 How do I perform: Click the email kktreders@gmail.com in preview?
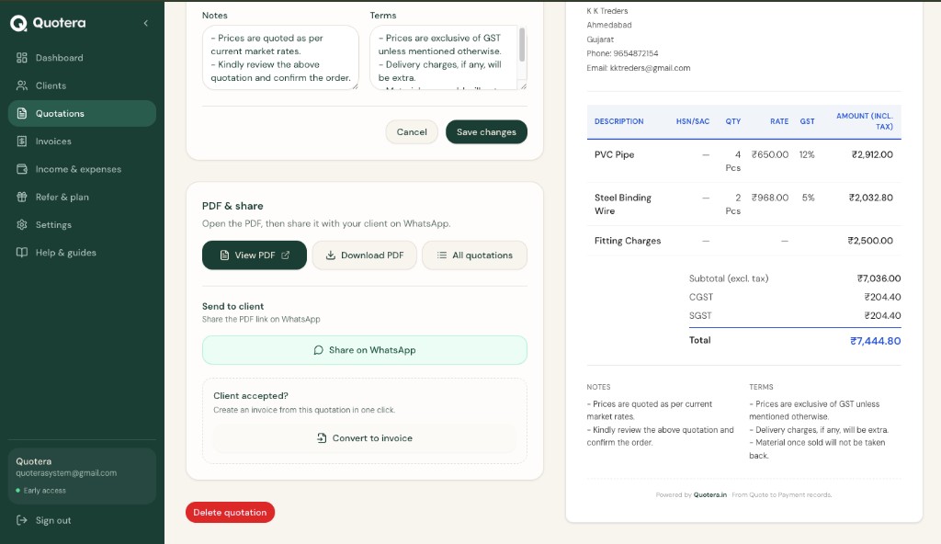pos(650,68)
